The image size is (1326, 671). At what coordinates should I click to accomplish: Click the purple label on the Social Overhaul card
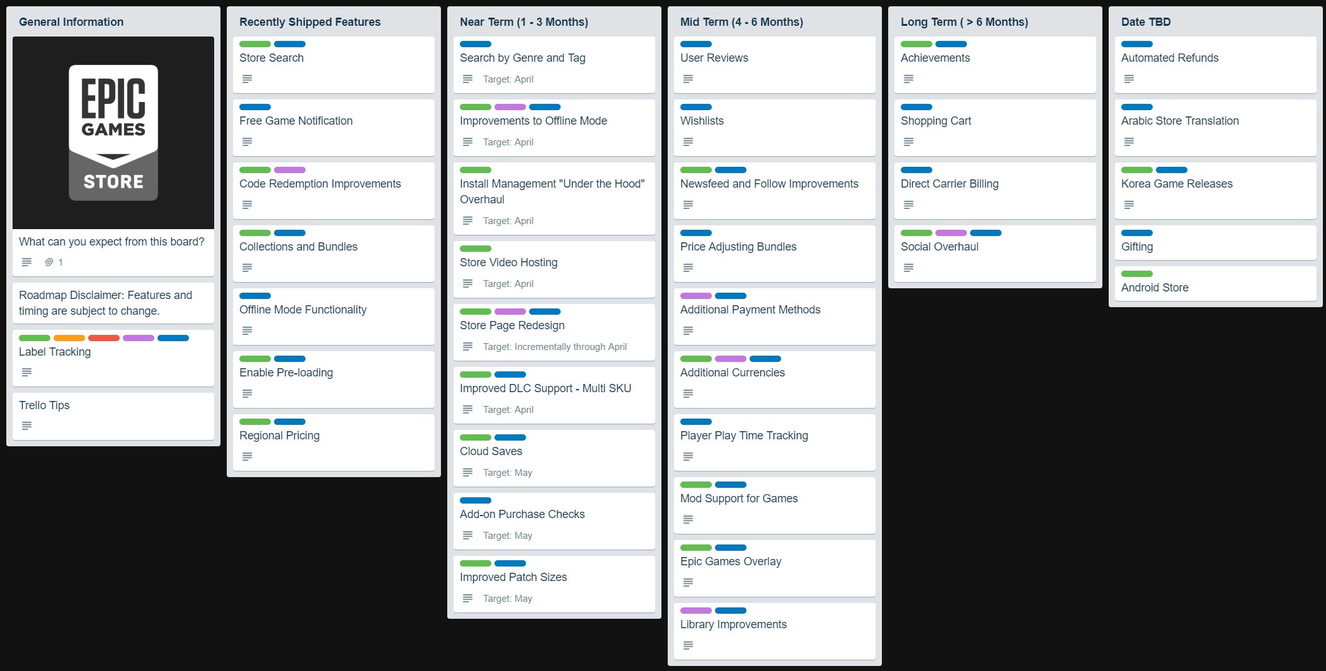(951, 233)
